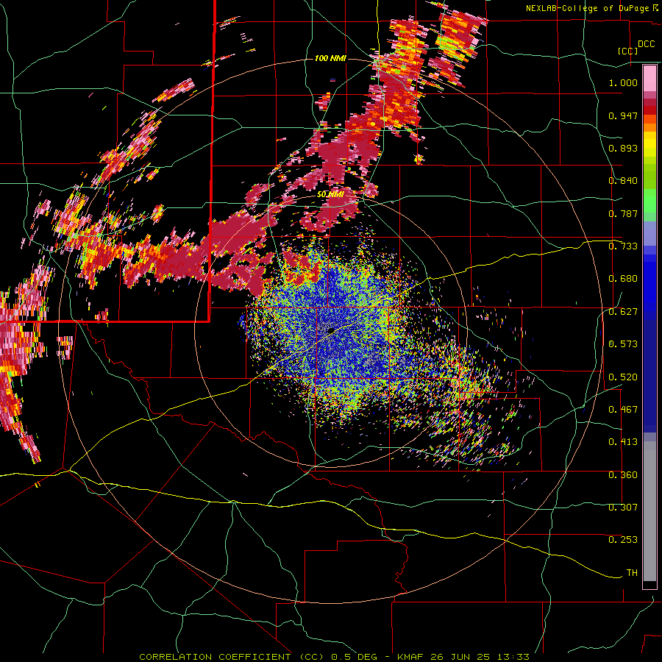The image size is (662, 662).
Task: Select the 0.787 legend value
Action: pos(623,213)
